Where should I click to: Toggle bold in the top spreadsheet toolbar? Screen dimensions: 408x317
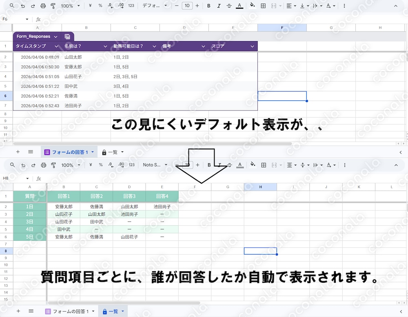[208, 6]
